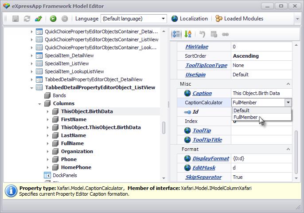Expand the ThisObject.BirthData column node

pyautogui.click(x=47, y=111)
